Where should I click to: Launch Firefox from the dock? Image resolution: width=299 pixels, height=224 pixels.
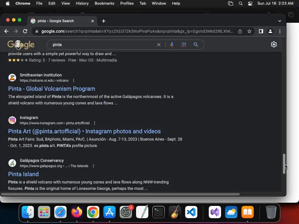coord(77,212)
